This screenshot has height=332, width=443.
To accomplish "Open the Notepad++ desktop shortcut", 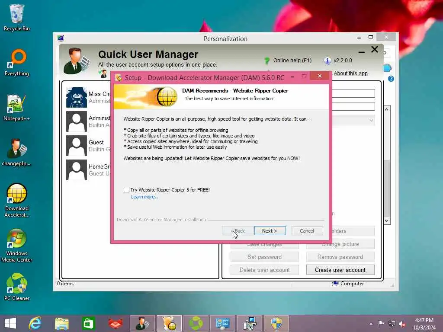I will 17,108.
